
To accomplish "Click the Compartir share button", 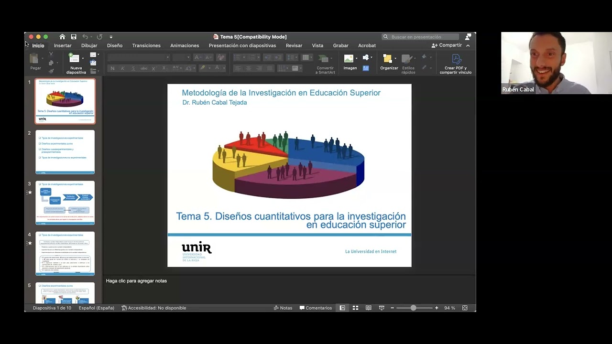I will 447,45.
